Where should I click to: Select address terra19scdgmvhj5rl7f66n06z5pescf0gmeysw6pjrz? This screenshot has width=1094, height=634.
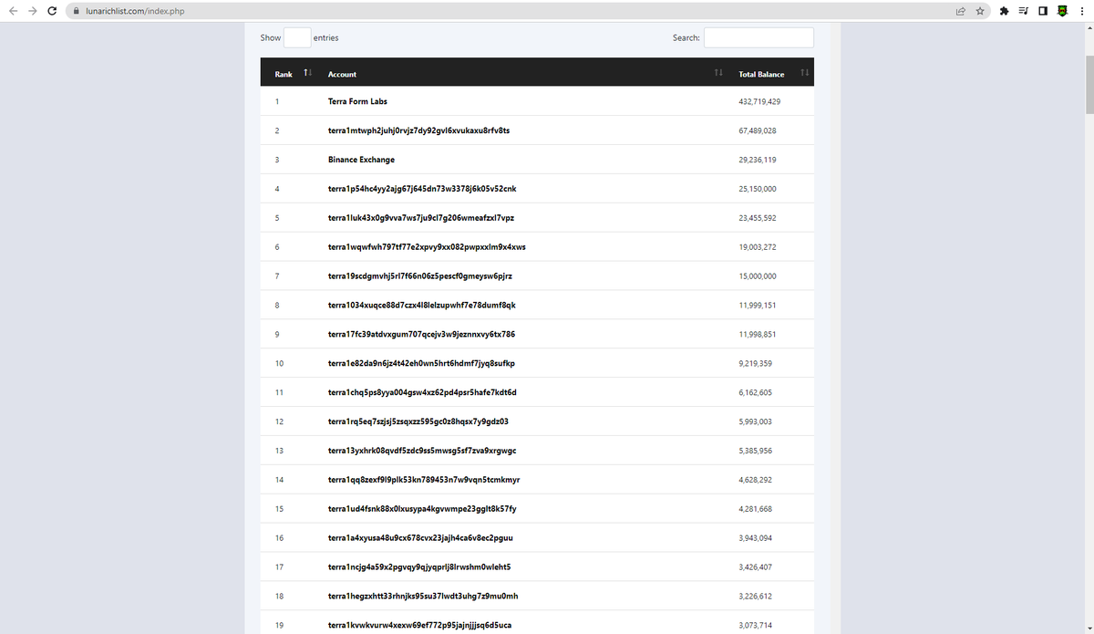[420, 276]
